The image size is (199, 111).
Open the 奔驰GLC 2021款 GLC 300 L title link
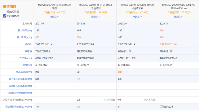point(179,7)
